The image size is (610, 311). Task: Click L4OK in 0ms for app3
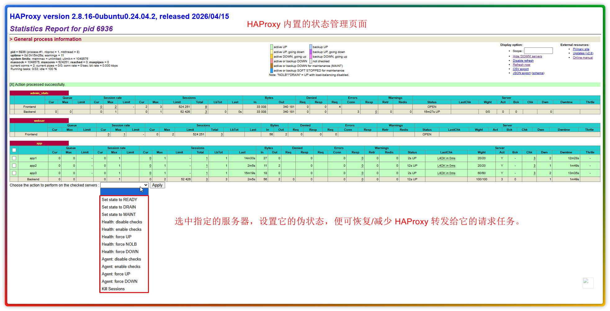[x=446, y=173]
